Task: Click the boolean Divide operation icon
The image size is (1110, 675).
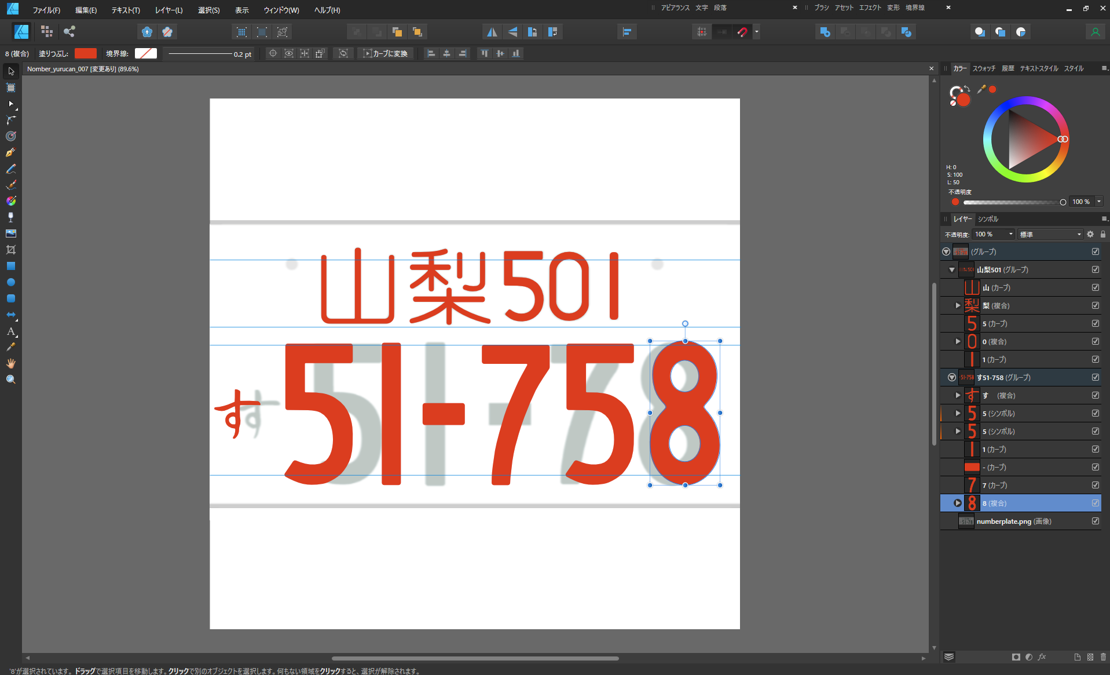Action: 906,32
